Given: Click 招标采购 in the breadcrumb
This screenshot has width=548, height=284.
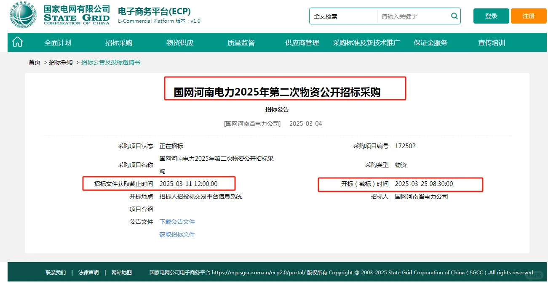Looking at the screenshot, I should (x=61, y=62).
